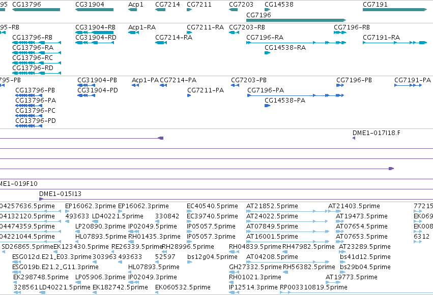The image size is (433, 295).
Task: Open the CG7211 gene label
Action: [x=199, y=5]
